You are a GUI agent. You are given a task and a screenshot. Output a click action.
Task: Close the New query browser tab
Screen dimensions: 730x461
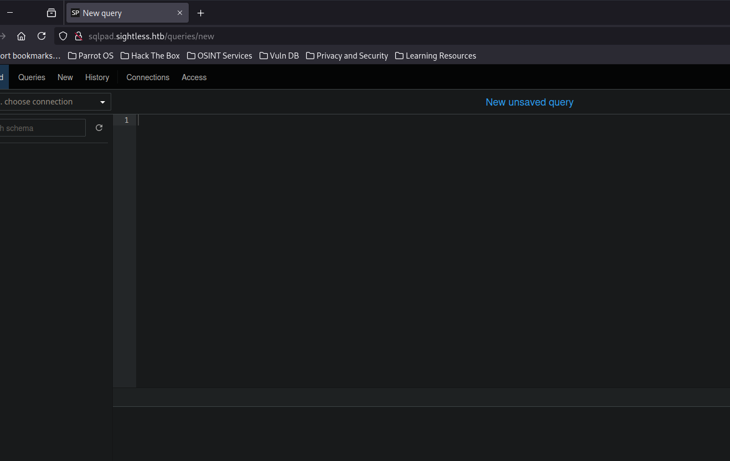pos(180,13)
